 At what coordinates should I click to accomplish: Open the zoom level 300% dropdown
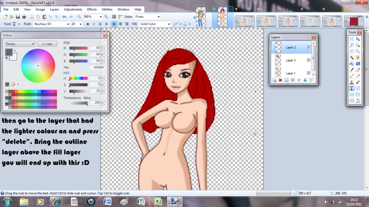[101, 17]
